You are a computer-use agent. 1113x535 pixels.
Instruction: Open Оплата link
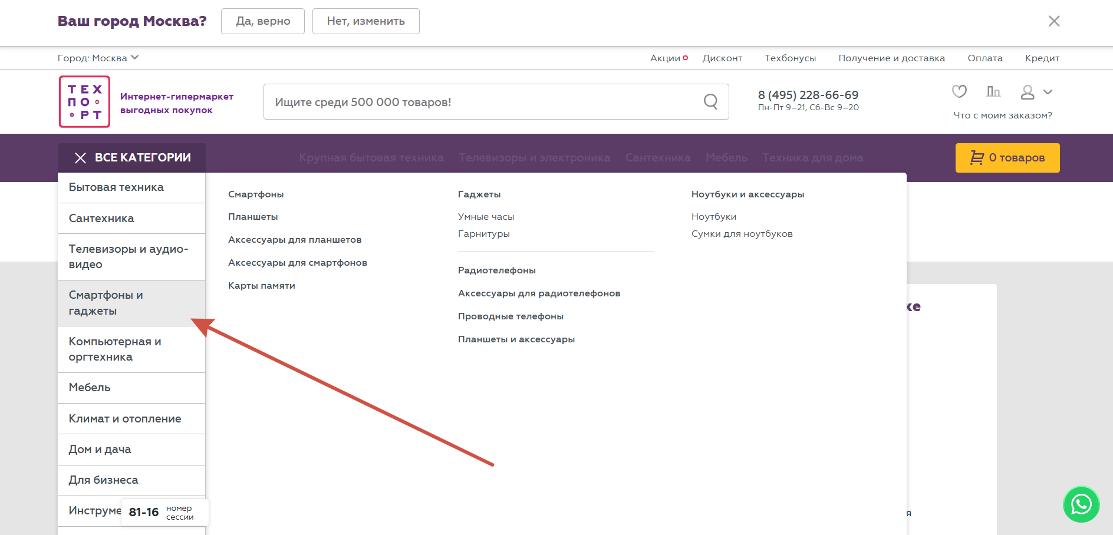point(985,58)
